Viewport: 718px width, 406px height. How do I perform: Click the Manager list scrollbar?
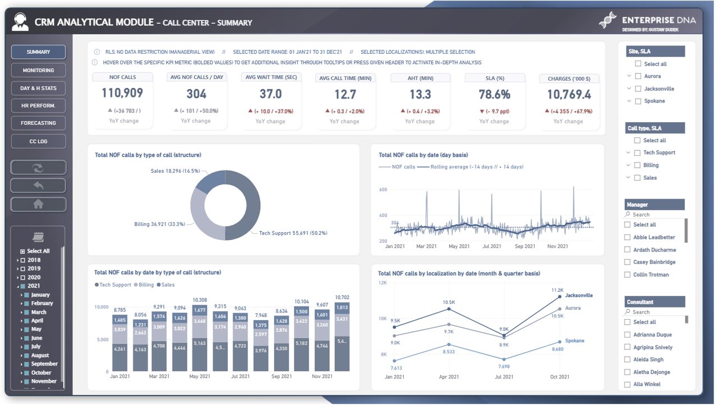tap(686, 230)
